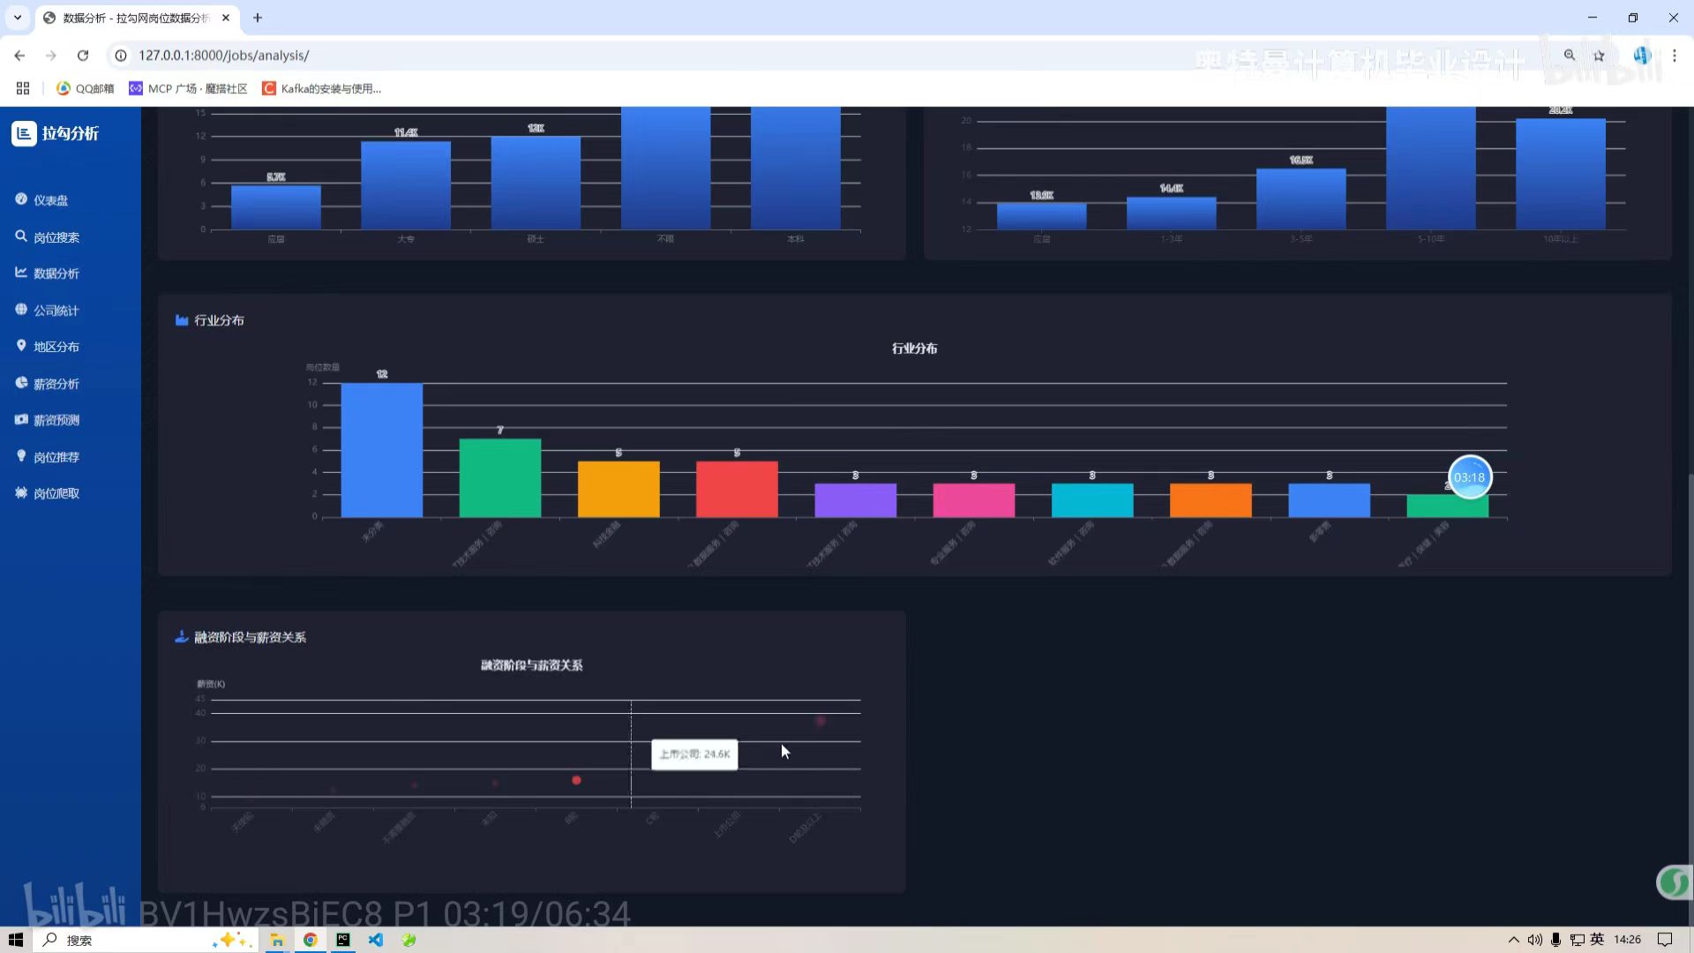Screen dimensions: 1694x953
Task: Click the 岗位爬取 spider icon in sidebar
Action: [x=21, y=493]
